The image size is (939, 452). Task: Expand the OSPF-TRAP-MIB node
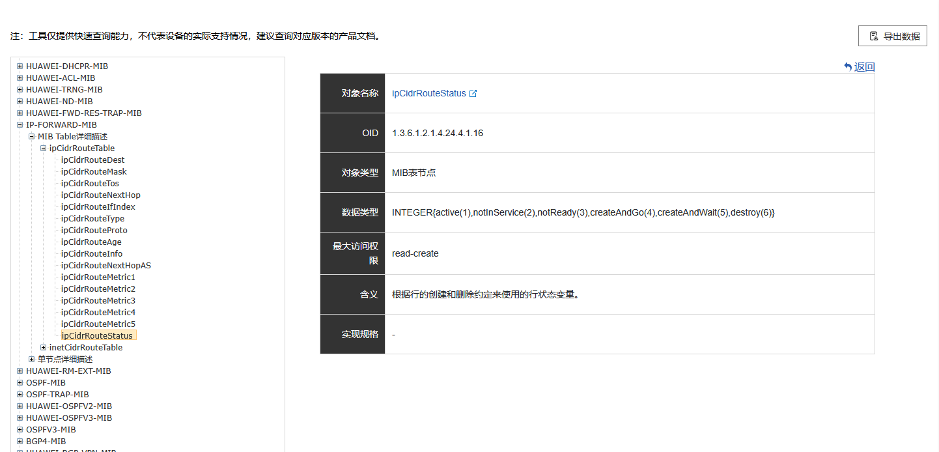tap(20, 395)
